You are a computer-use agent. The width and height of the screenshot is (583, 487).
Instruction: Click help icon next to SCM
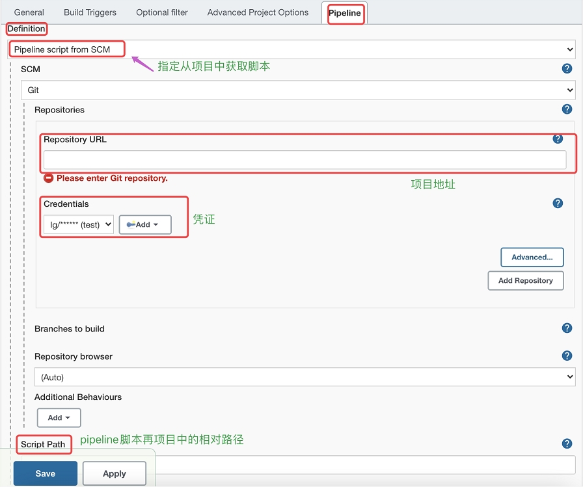tap(567, 69)
